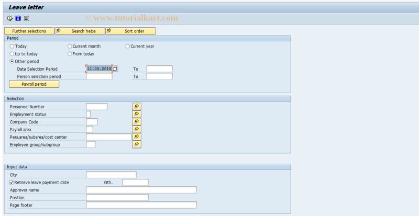419x216 pixels.
Task: Click the Input data group header
Action: click(x=148, y=167)
